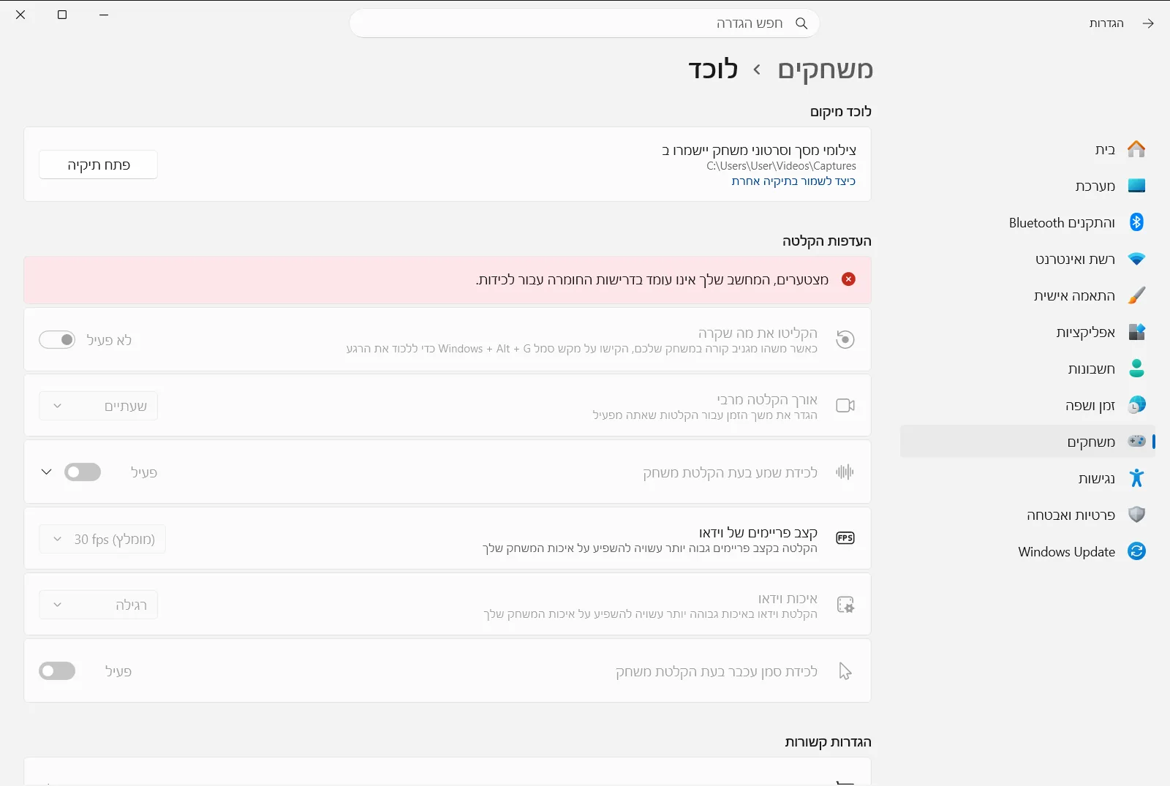Click the Accounts (חשבונות) person icon
The height and width of the screenshot is (786, 1170).
[1136, 369]
